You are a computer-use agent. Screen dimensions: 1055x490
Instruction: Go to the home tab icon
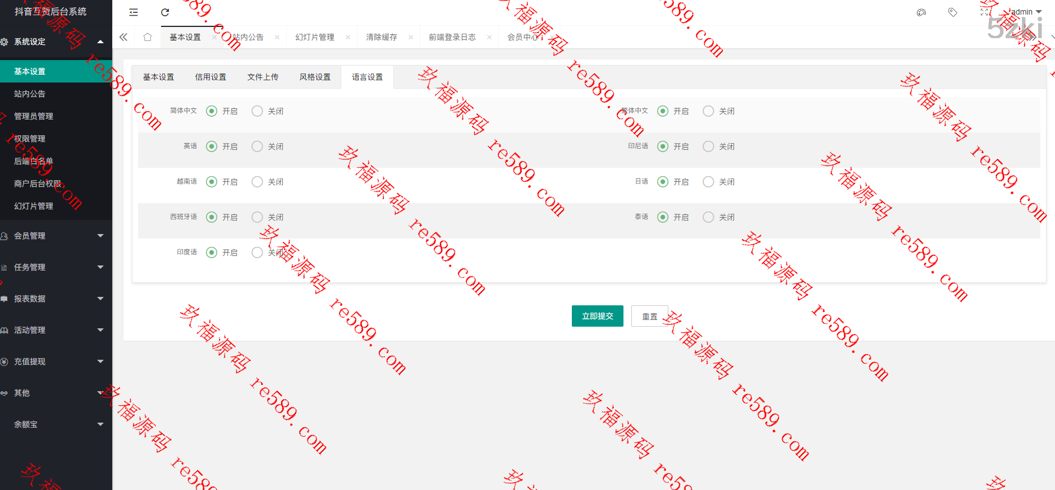point(148,37)
